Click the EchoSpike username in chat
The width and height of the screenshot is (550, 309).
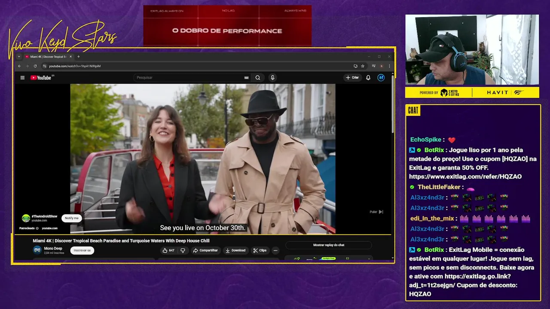426,139
